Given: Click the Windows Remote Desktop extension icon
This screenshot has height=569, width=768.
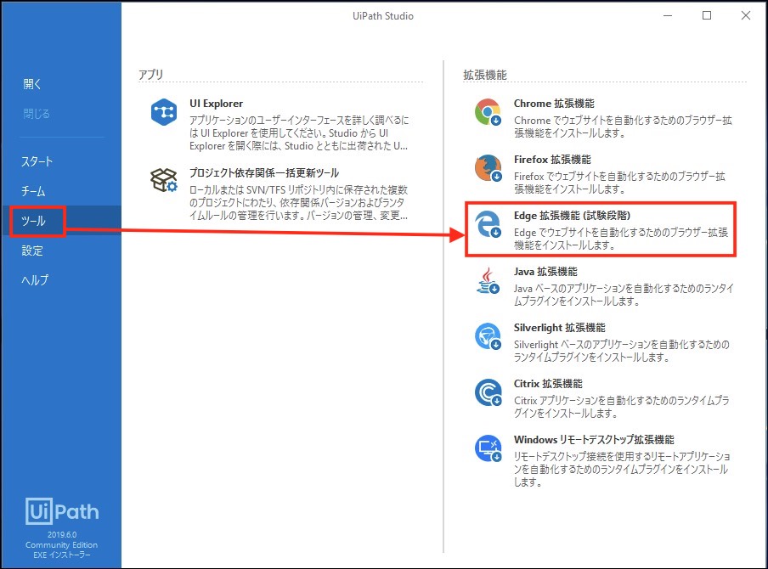Looking at the screenshot, I should click(x=488, y=449).
